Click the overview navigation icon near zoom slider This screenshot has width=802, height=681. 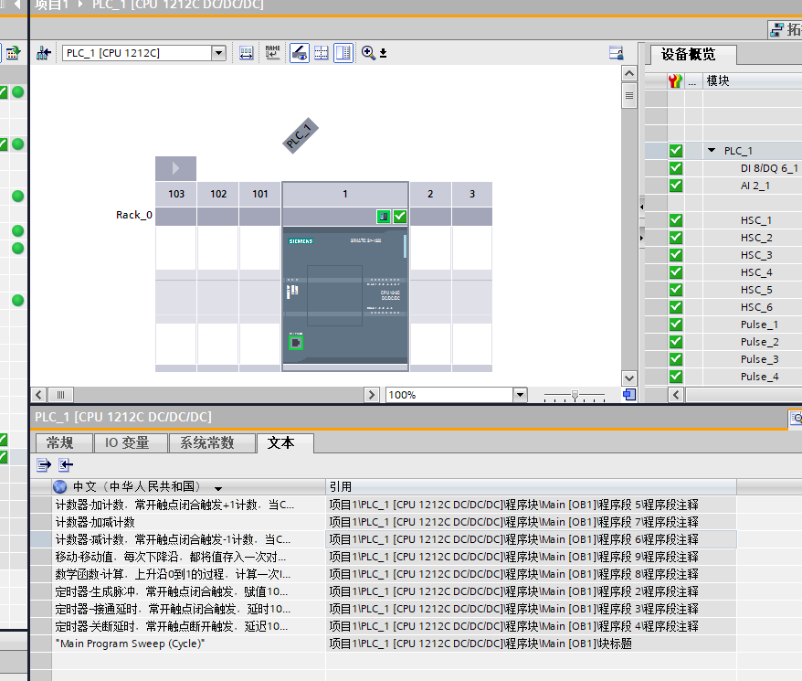click(x=629, y=394)
